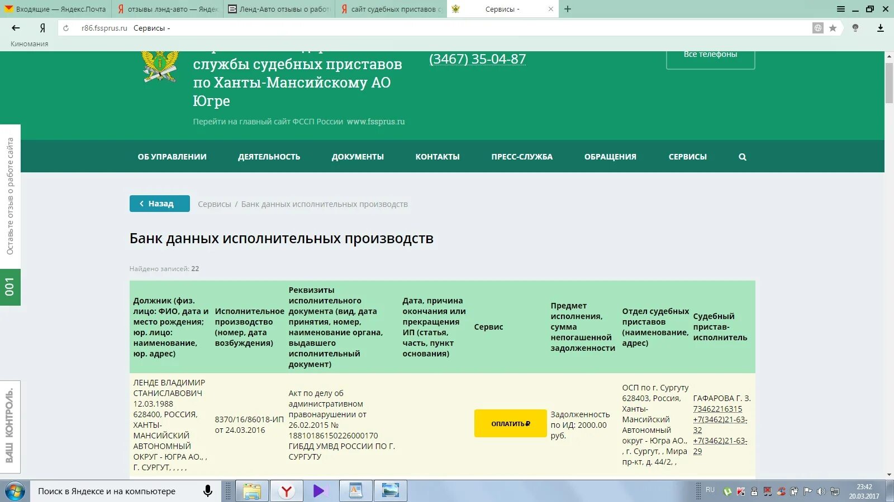Screen dimensions: 894x502
Task: Open the Action Center flag icon
Action: [x=808, y=491]
